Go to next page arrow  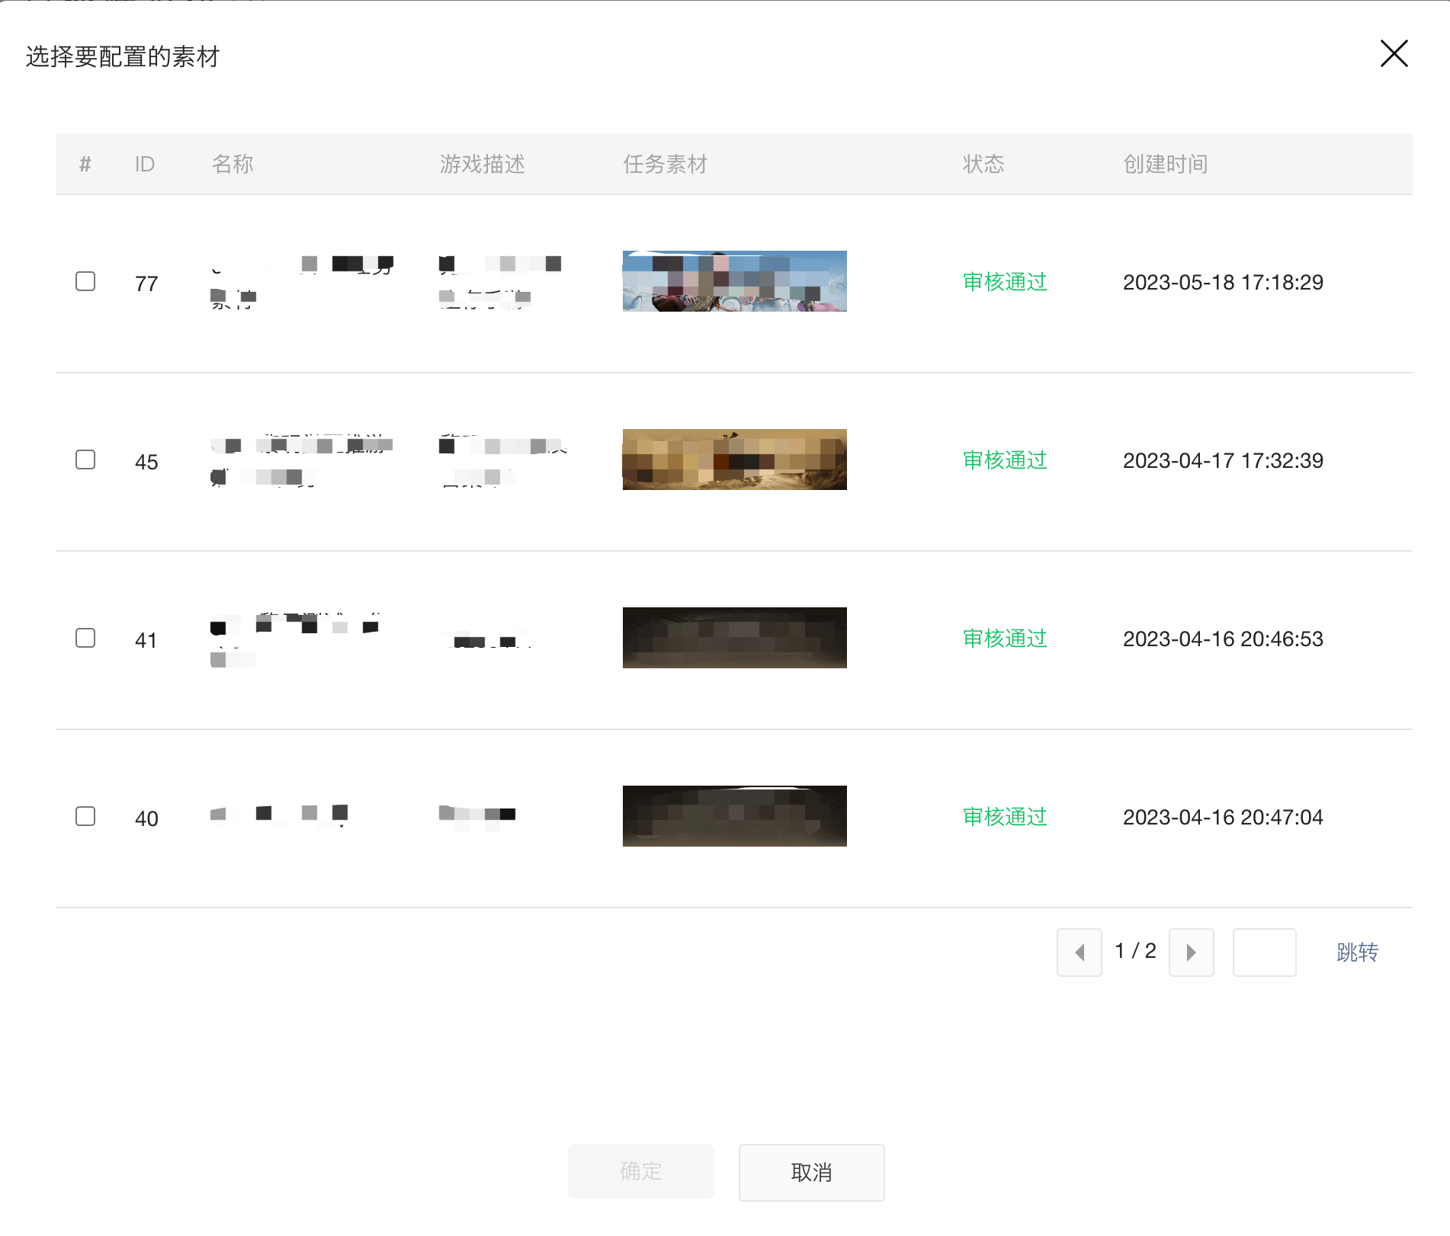click(x=1191, y=952)
